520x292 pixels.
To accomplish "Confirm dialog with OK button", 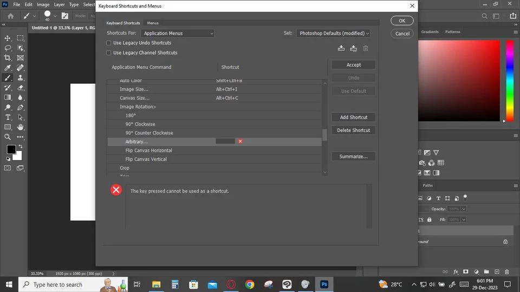I will [x=402, y=21].
